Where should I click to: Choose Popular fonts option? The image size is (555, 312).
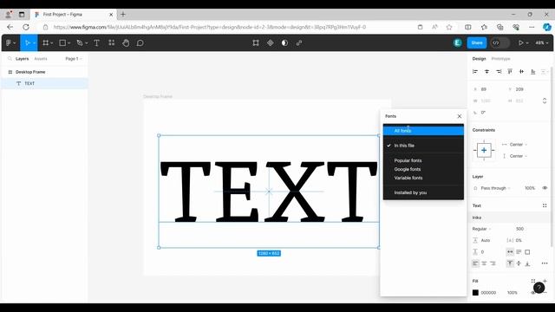pos(423,160)
